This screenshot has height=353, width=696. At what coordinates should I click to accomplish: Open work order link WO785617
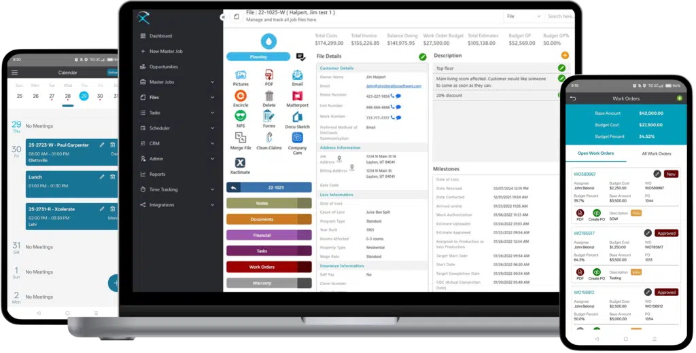click(584, 234)
